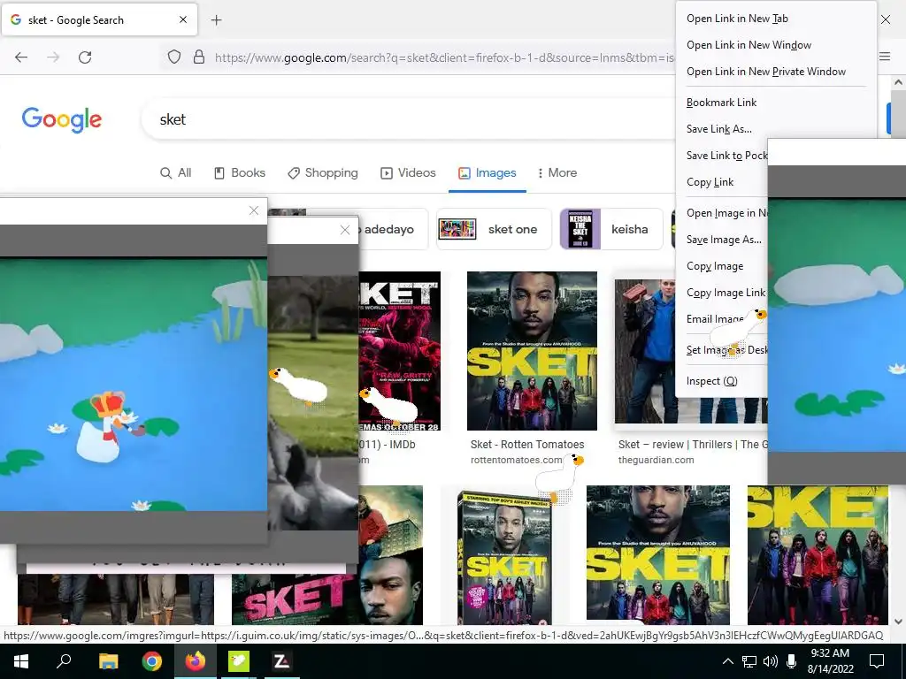Image resolution: width=906 pixels, height=679 pixels.
Task: Select the 'sket one' suggestion chip
Action: [494, 229]
